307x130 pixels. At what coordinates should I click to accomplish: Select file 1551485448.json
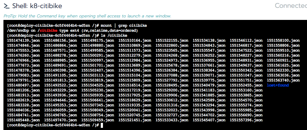(x=23, y=120)
